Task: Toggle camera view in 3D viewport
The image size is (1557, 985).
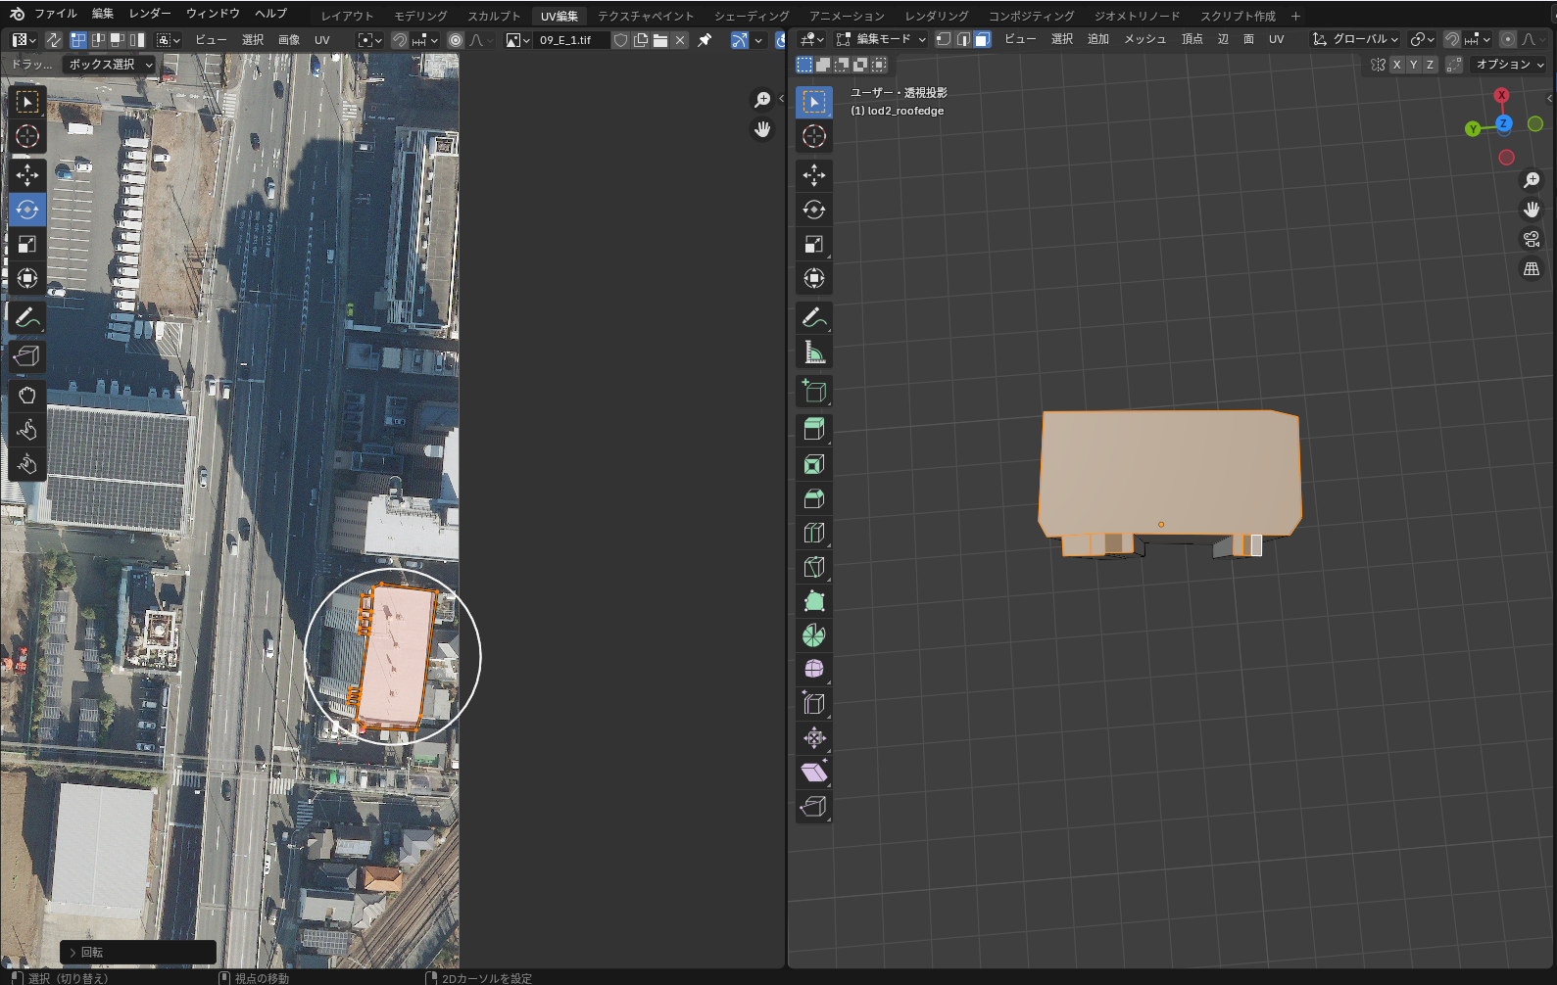Action: pos(1532,239)
